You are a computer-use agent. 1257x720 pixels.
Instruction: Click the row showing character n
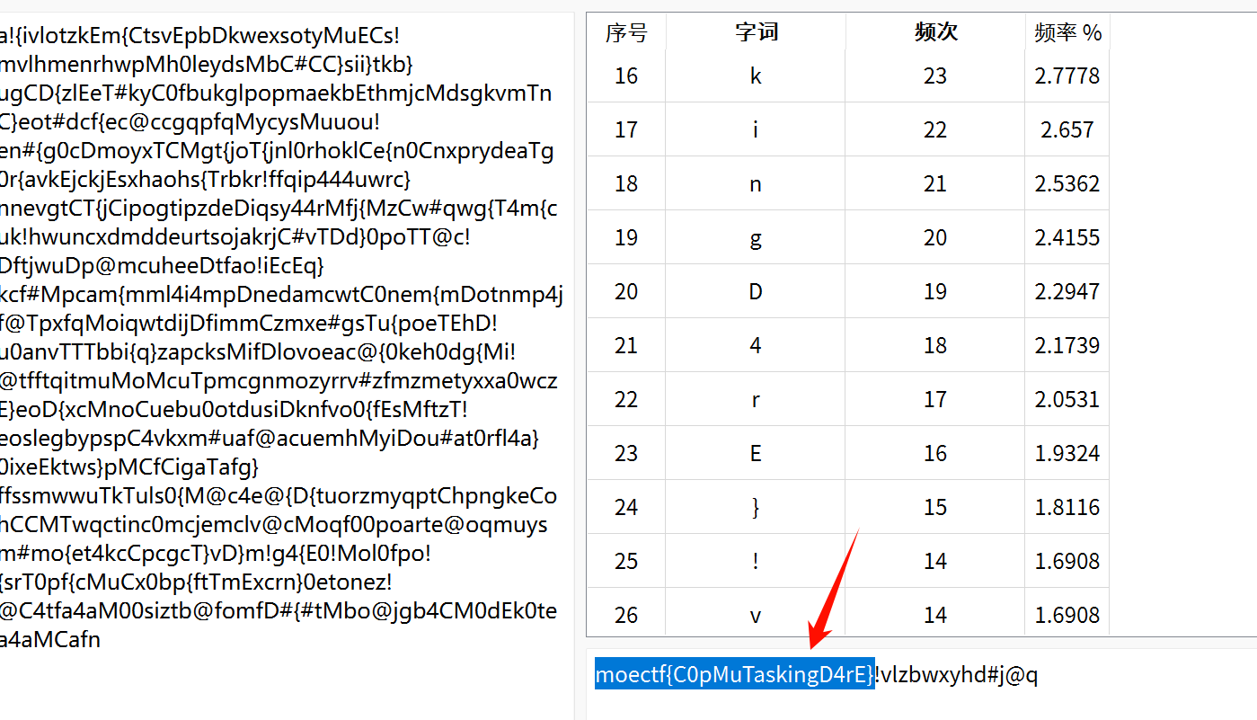(756, 182)
